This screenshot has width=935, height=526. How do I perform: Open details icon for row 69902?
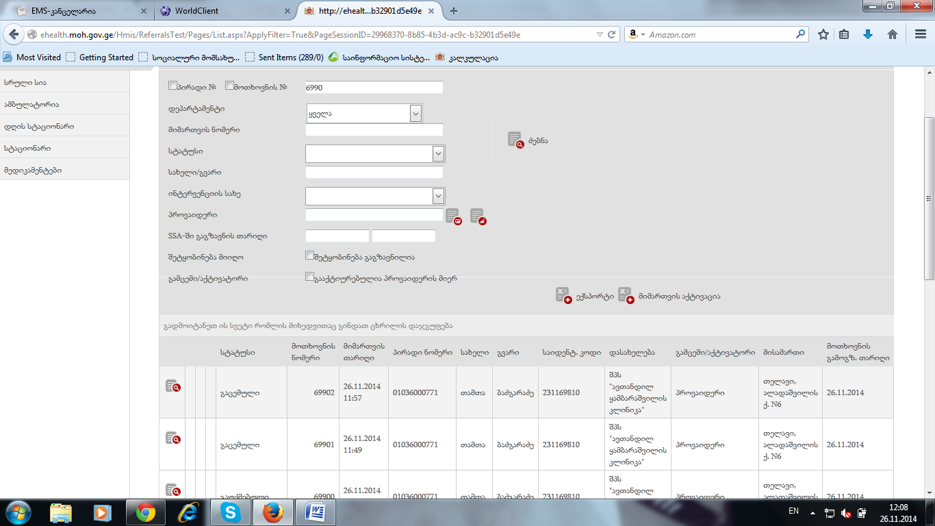172,387
